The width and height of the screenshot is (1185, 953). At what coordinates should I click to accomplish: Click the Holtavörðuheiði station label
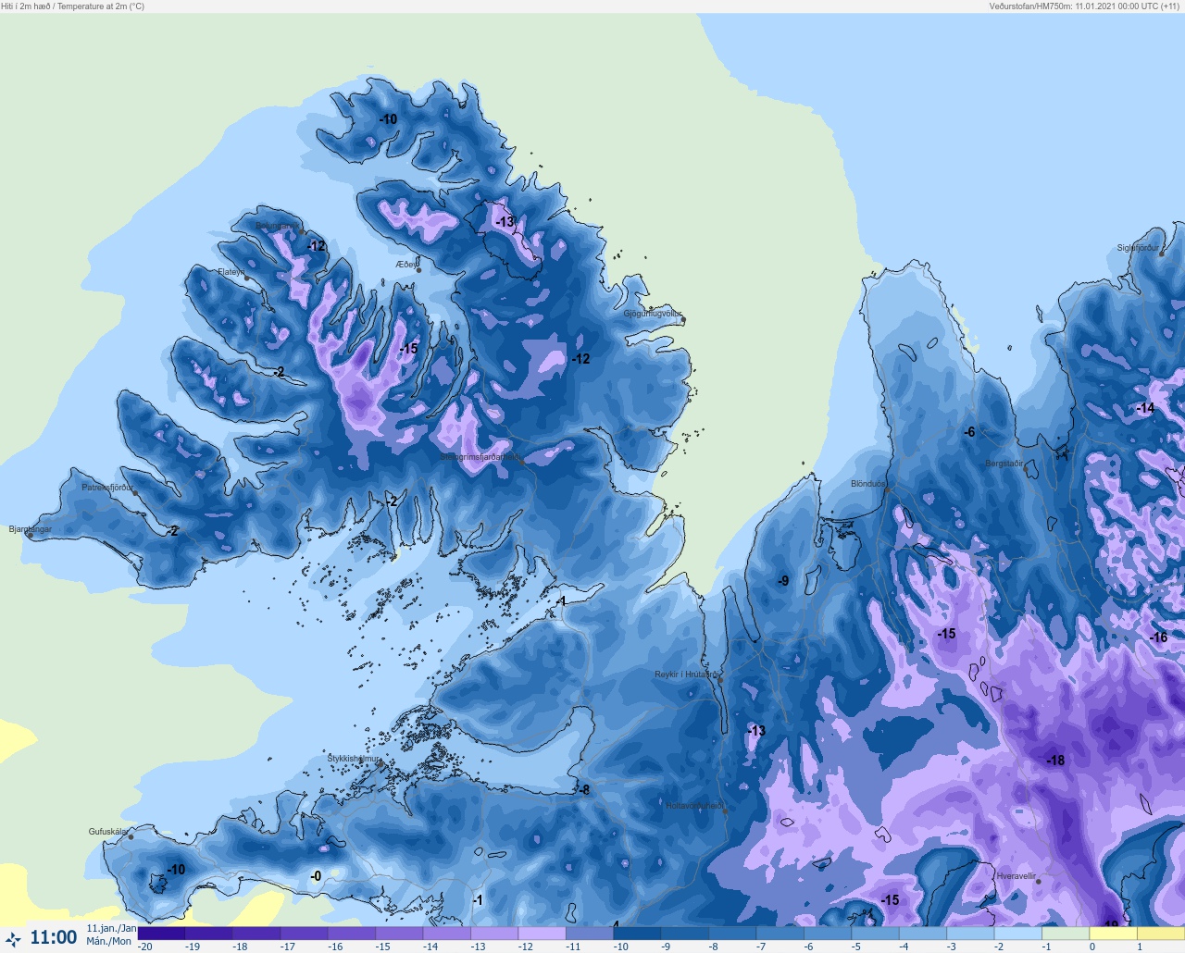pyautogui.click(x=694, y=806)
